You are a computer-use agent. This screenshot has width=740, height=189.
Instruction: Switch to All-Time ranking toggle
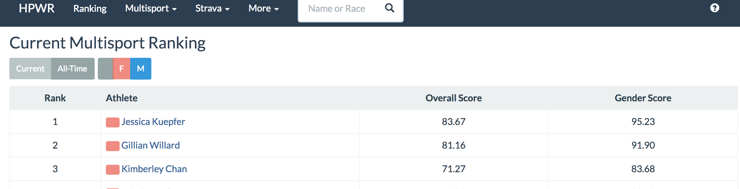point(72,69)
